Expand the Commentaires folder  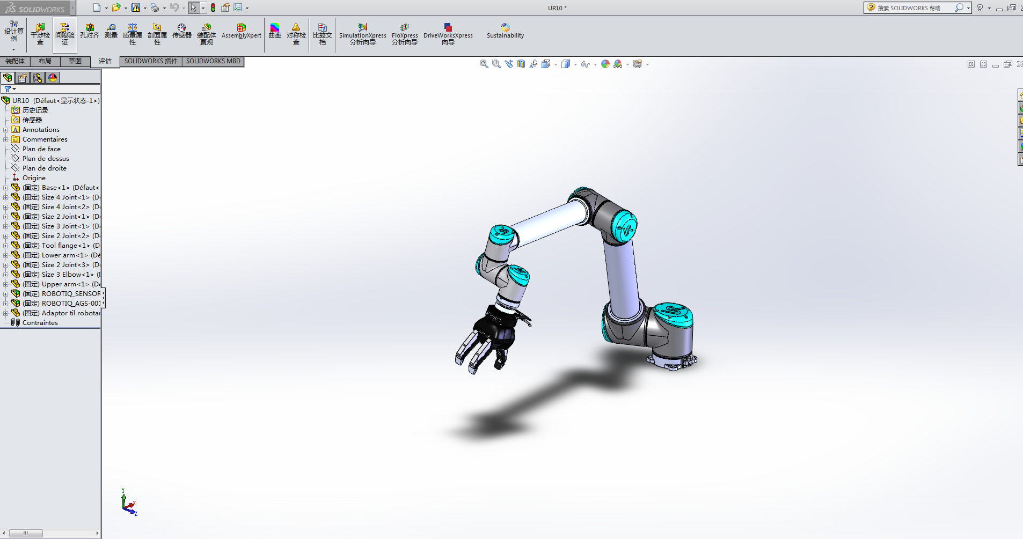point(6,139)
